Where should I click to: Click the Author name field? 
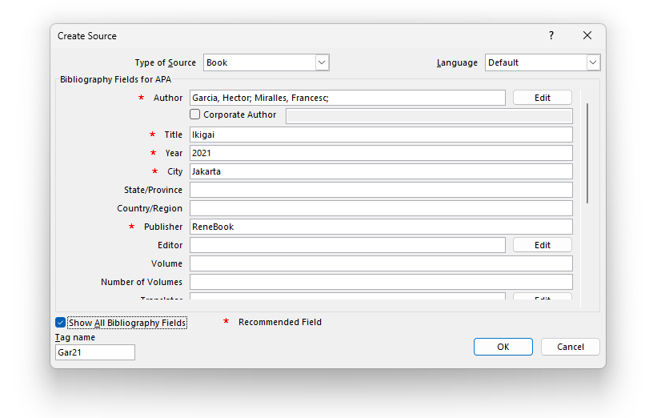[347, 98]
